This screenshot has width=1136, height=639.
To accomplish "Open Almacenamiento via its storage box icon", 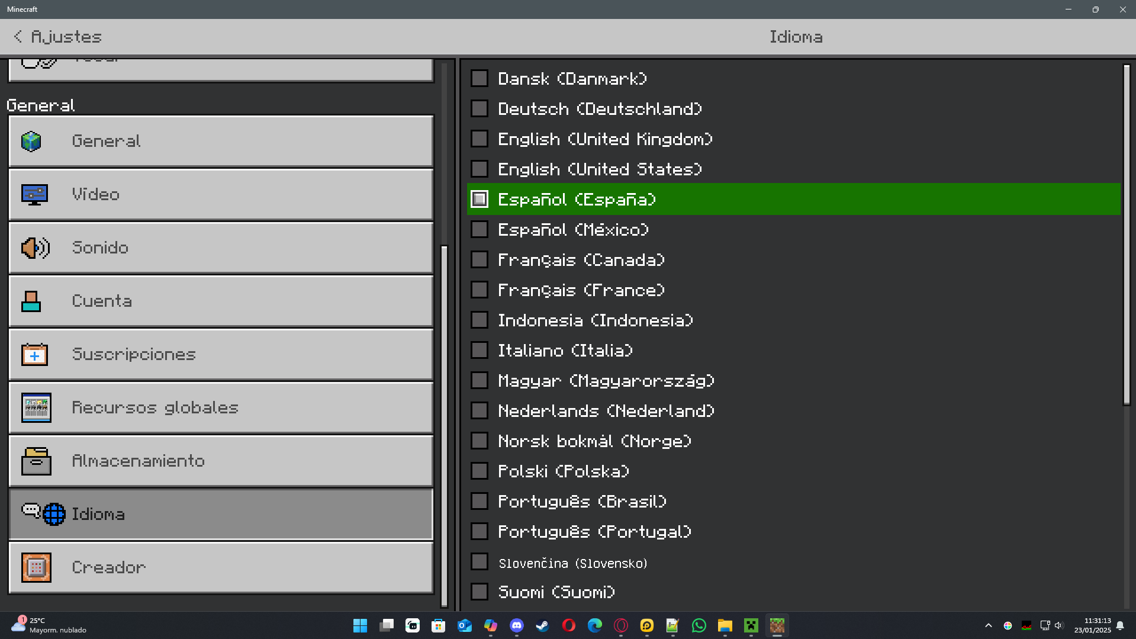I will click(x=36, y=461).
